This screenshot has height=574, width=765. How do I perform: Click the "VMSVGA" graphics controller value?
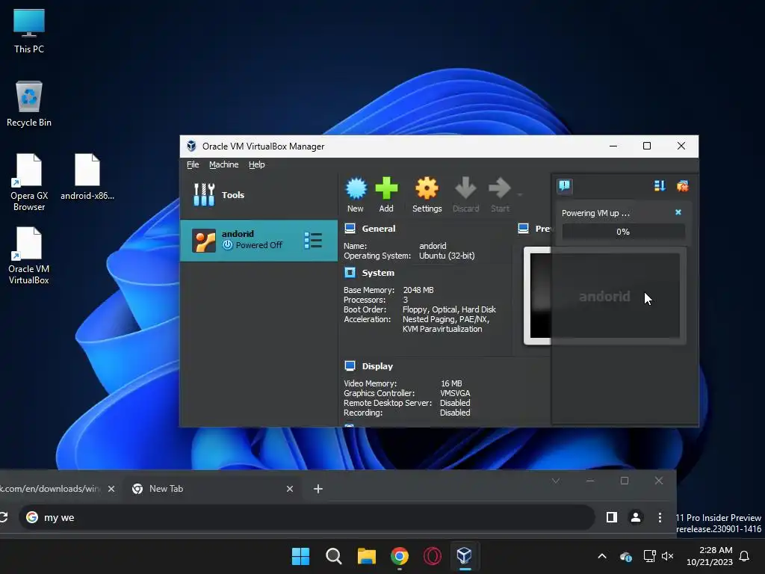pyautogui.click(x=455, y=393)
